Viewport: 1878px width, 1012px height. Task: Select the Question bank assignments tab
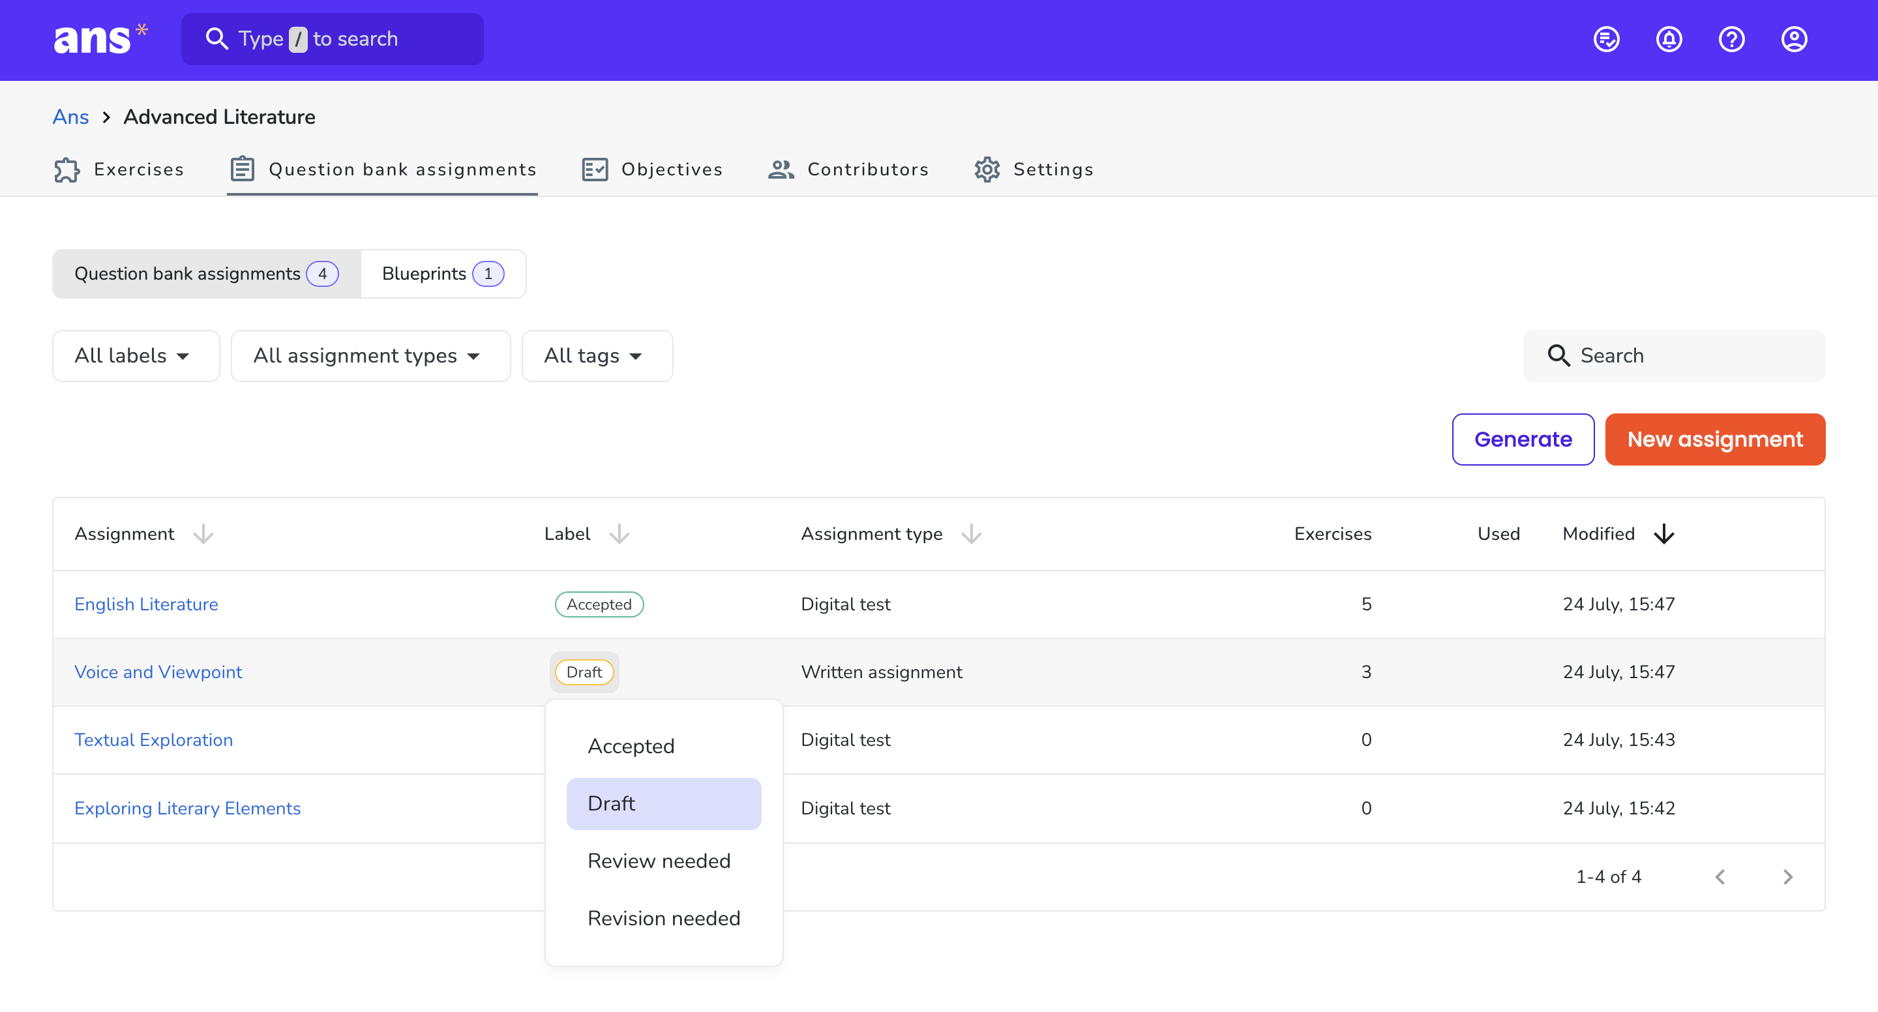point(383,169)
